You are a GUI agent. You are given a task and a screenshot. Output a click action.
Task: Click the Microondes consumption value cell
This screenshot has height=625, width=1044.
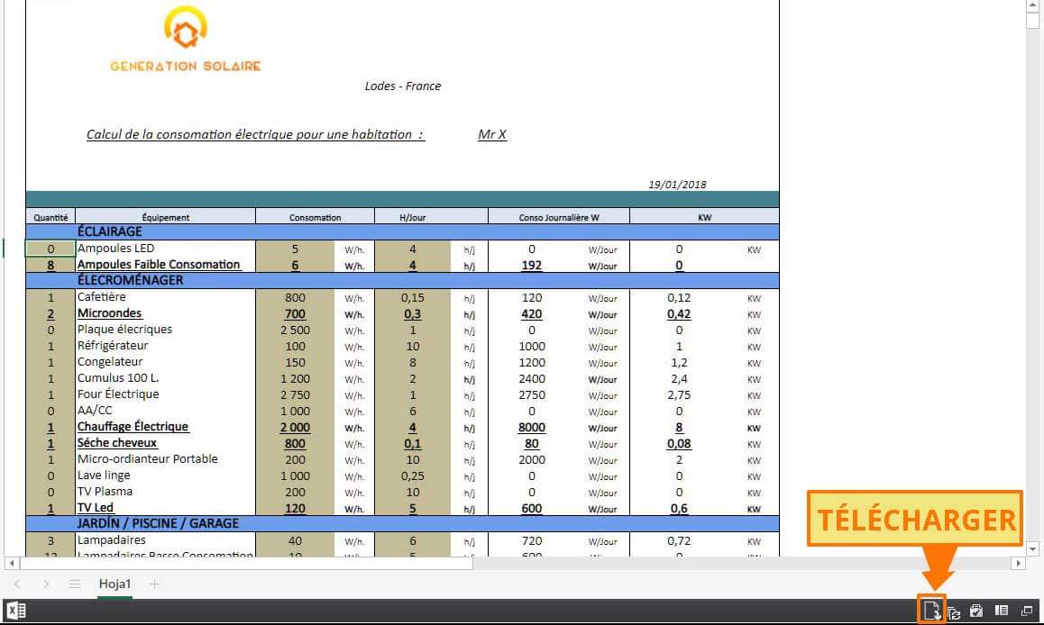[x=295, y=313]
